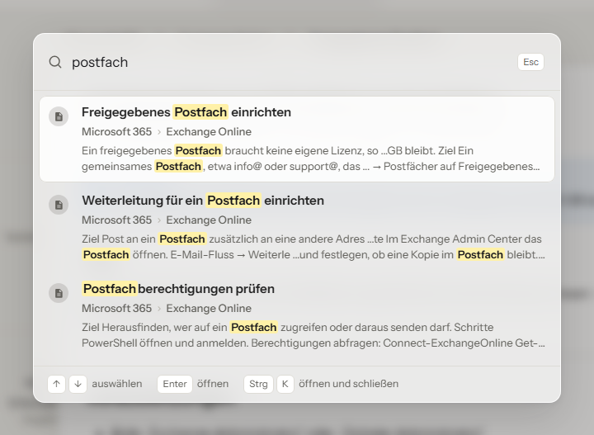Click document icon of "Weiterleitung für ein Postfach"

59,205
